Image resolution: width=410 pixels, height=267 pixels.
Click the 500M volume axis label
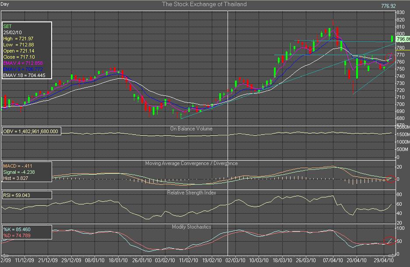click(403, 150)
